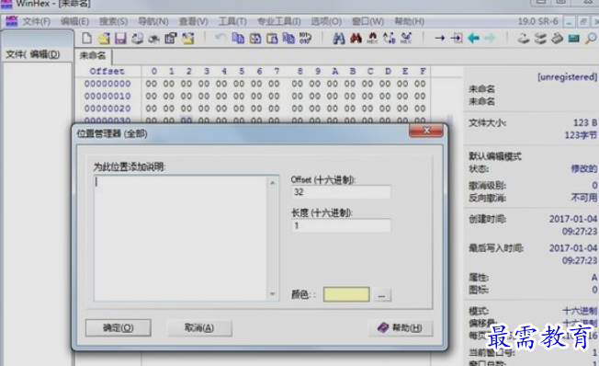Image resolution: width=599 pixels, height=366 pixels.
Task: Open Find Text with blue binoculars icon
Action: [x=339, y=38]
